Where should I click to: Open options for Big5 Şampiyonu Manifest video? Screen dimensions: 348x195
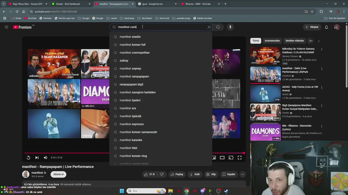[322, 106]
